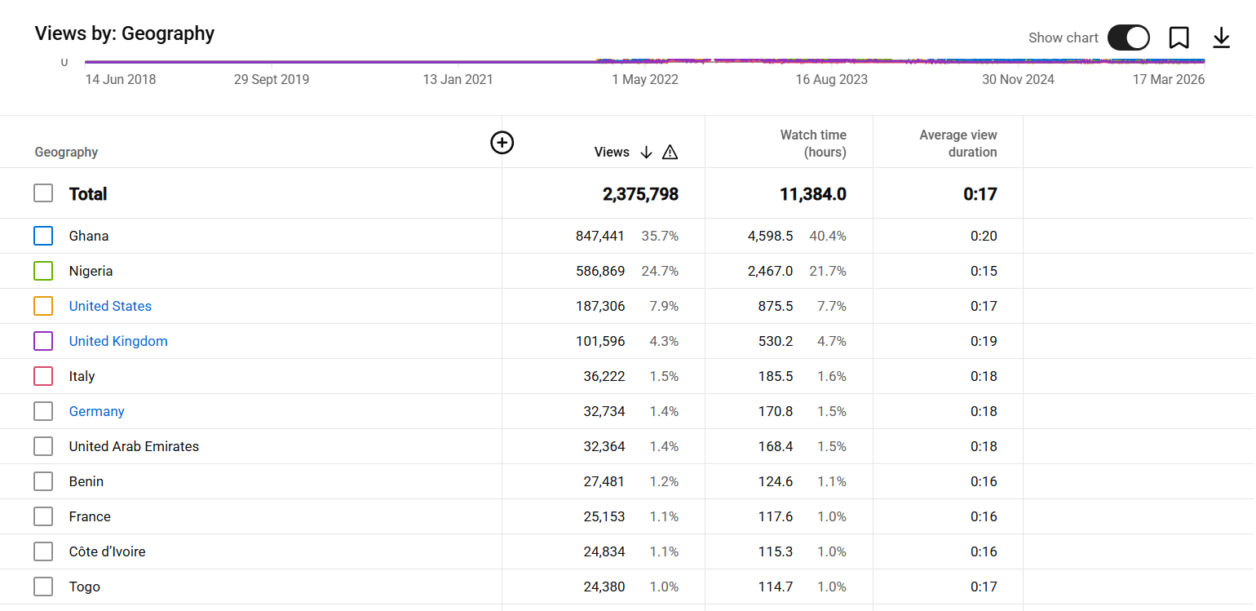The height and width of the screenshot is (611, 1256).
Task: Enable the Germany row checkbox
Action: [43, 411]
